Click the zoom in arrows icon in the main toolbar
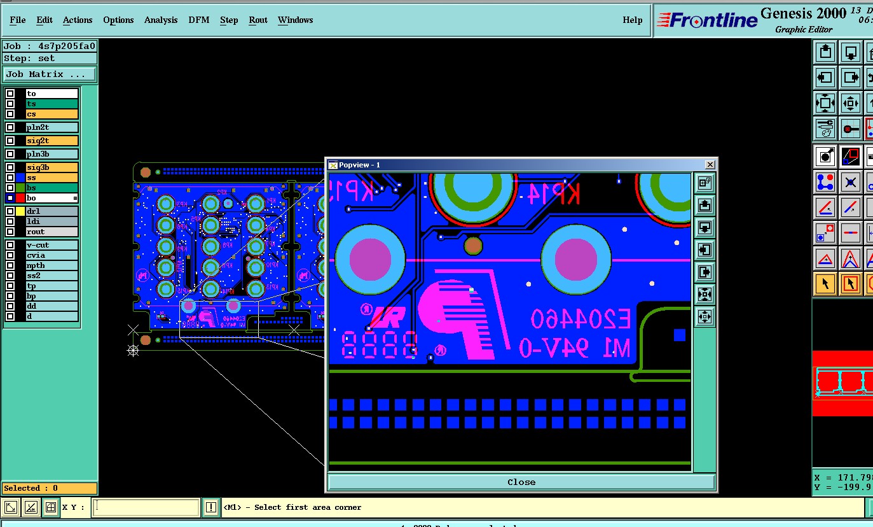Image resolution: width=873 pixels, height=527 pixels. [x=825, y=103]
